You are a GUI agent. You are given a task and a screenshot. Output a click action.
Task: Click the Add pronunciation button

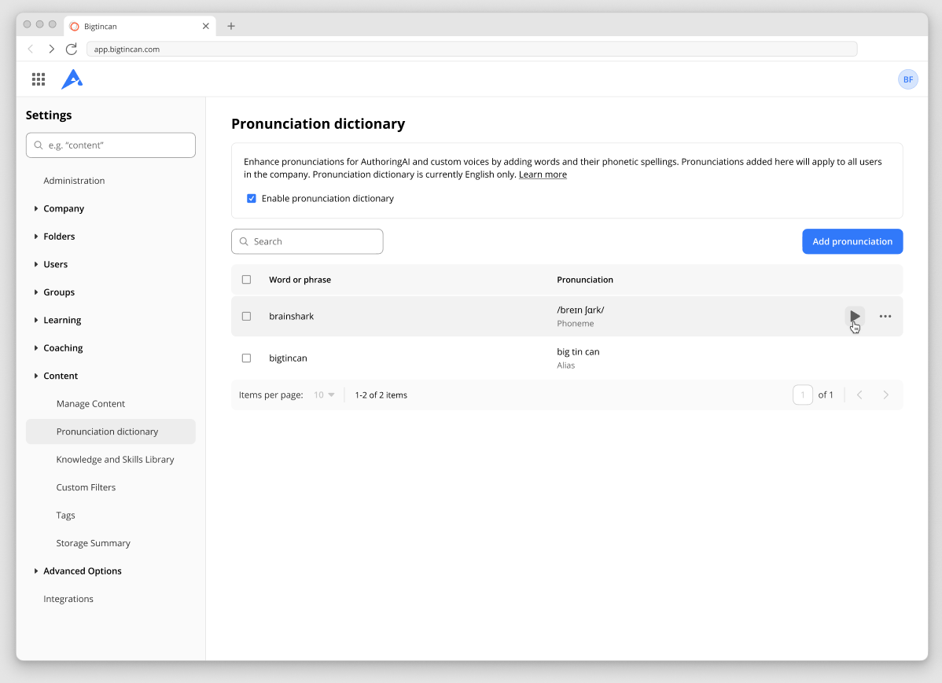(852, 241)
